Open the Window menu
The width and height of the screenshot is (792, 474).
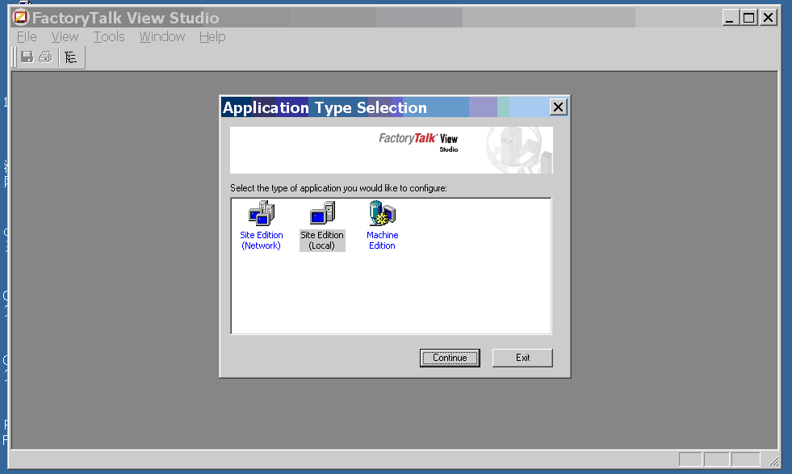tap(162, 37)
